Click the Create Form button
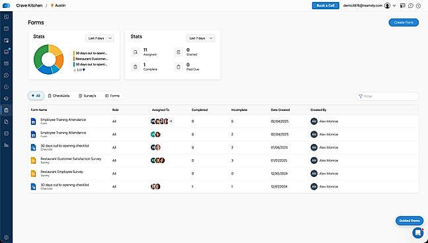The width and height of the screenshot is (428, 243). tap(404, 22)
